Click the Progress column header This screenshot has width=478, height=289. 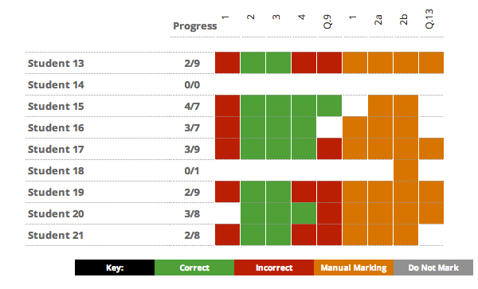pos(195,26)
